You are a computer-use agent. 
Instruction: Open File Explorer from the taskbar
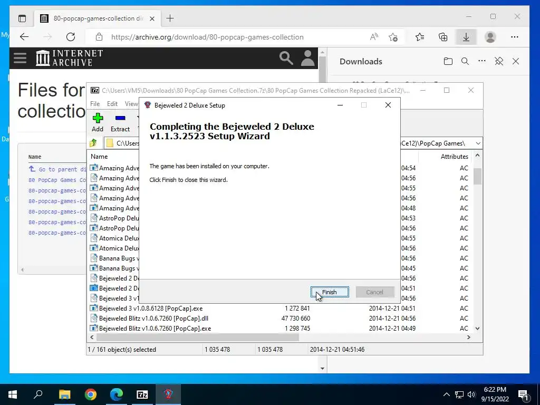[x=64, y=394]
